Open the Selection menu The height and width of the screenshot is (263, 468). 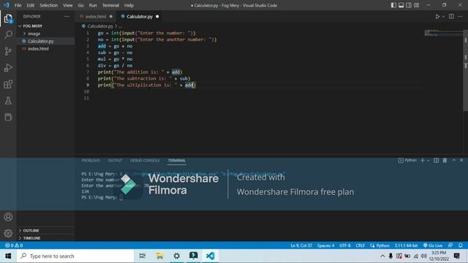(x=49, y=5)
